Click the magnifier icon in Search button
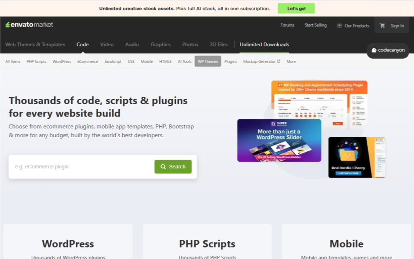This screenshot has width=414, height=259. tap(163, 167)
